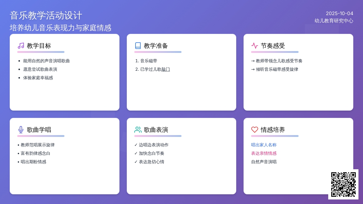Click the 倾听音乐磁带感受旋律 arrow item
Viewport: 363px width, 204px height.
(275, 69)
